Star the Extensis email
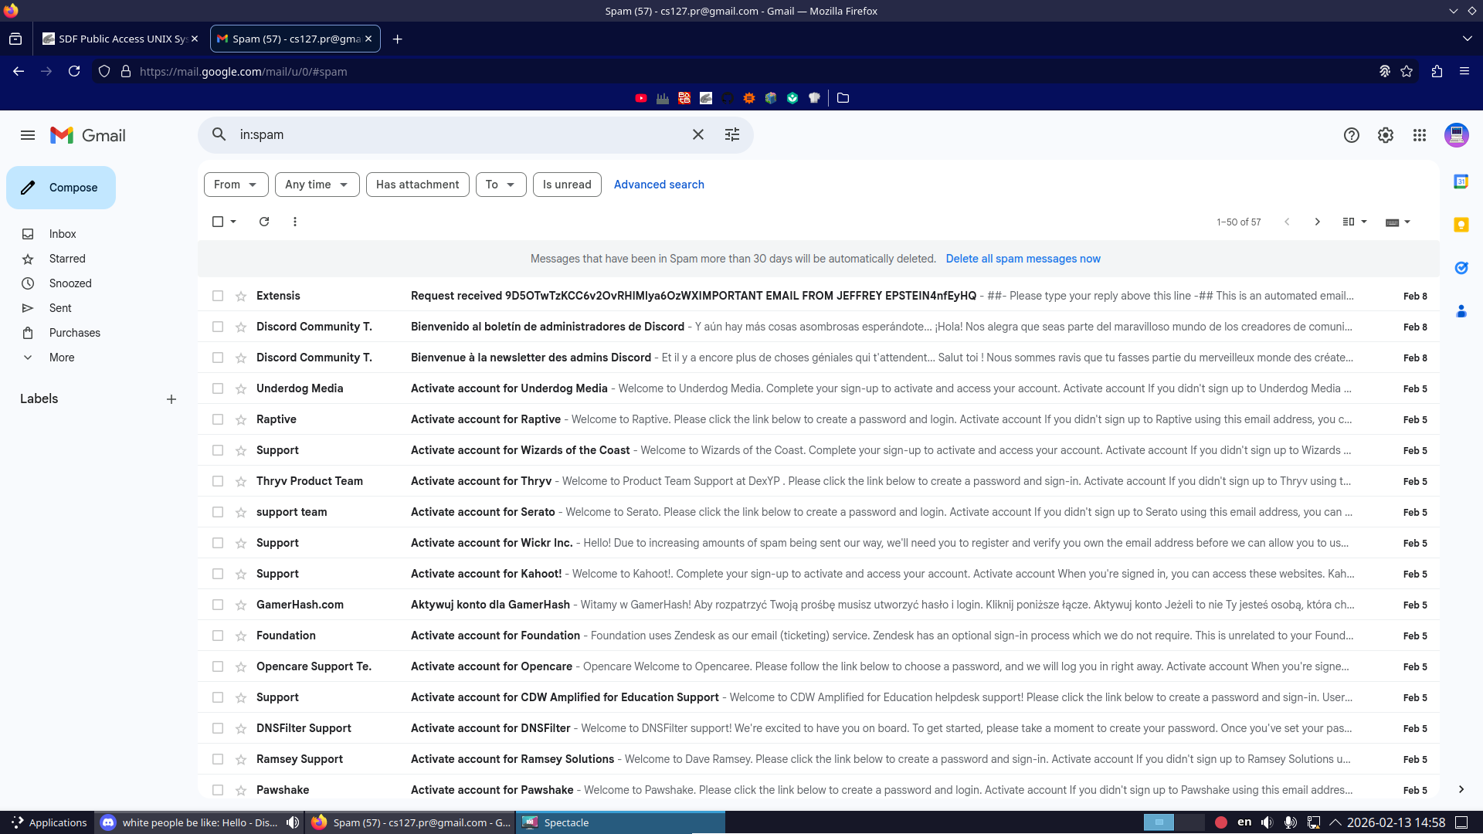The height and width of the screenshot is (834, 1483). click(x=241, y=297)
